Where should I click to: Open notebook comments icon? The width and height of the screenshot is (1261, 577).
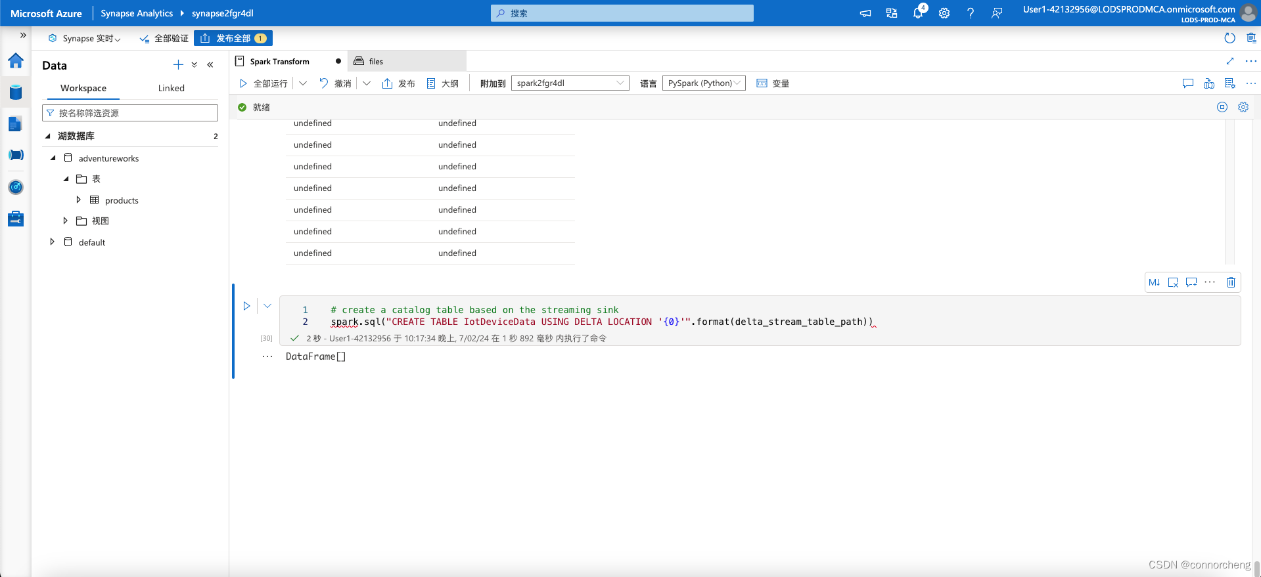1188,83
